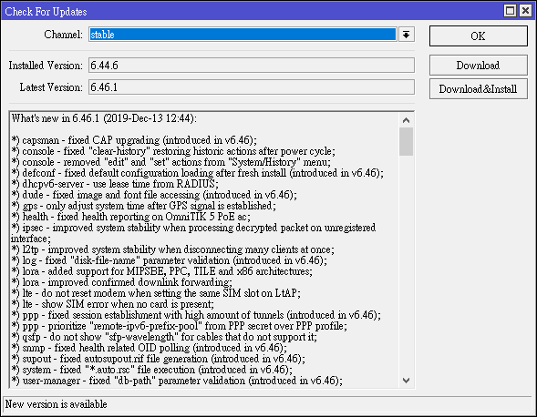Click the capsman fixed CAP upgrading line
The image size is (537, 417).
point(134,140)
